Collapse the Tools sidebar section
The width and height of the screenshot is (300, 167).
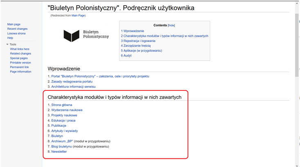click(x=7, y=44)
